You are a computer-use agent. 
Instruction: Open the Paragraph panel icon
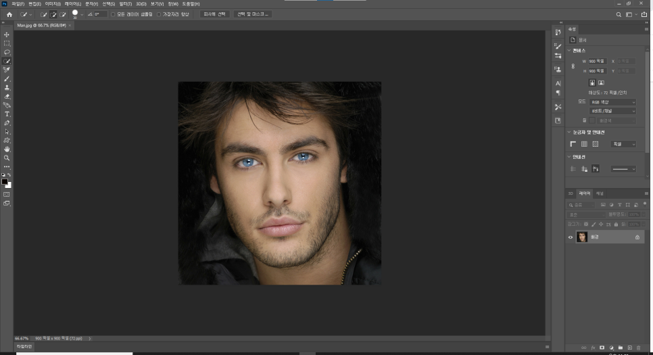pos(558,93)
